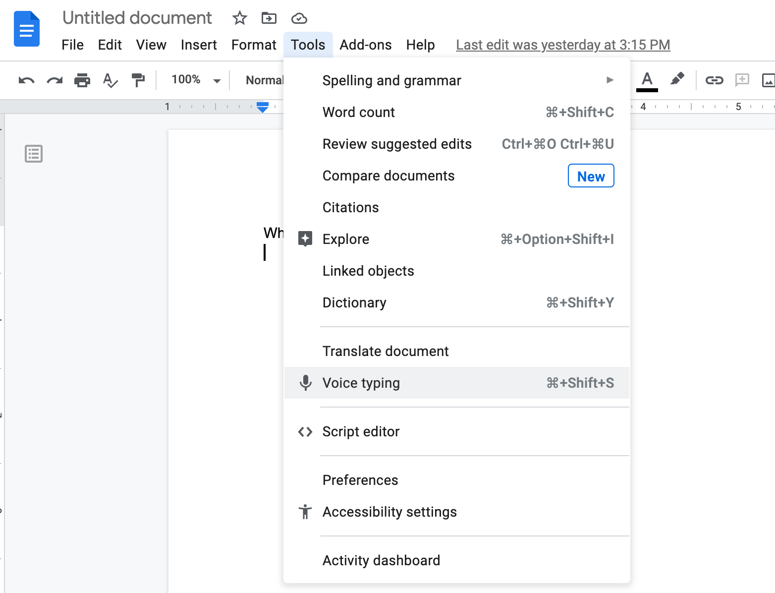This screenshot has height=593, width=775.
Task: Open the Help menu
Action: point(420,45)
